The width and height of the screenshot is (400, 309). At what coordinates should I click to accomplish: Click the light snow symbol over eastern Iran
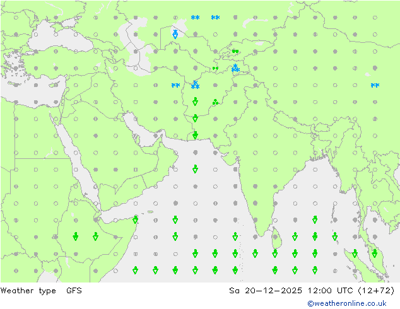pyautogui.click(x=175, y=85)
